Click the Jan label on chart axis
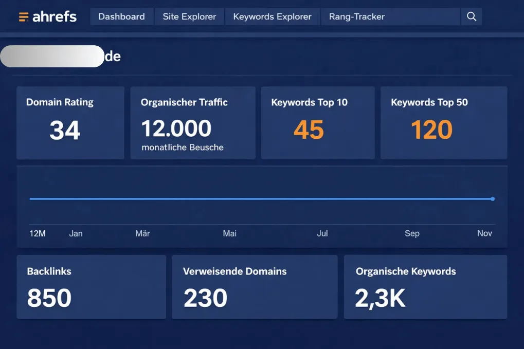524x349 pixels. click(x=76, y=233)
